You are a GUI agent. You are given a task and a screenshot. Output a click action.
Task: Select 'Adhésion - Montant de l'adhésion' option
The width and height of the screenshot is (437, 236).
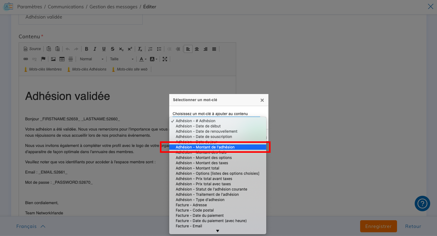pos(205,147)
